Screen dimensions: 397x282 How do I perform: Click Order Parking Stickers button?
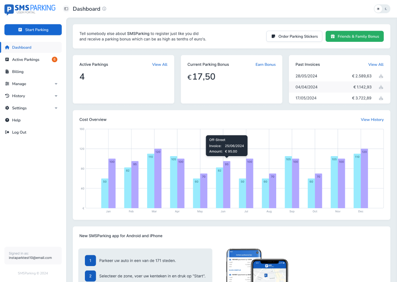(294, 36)
